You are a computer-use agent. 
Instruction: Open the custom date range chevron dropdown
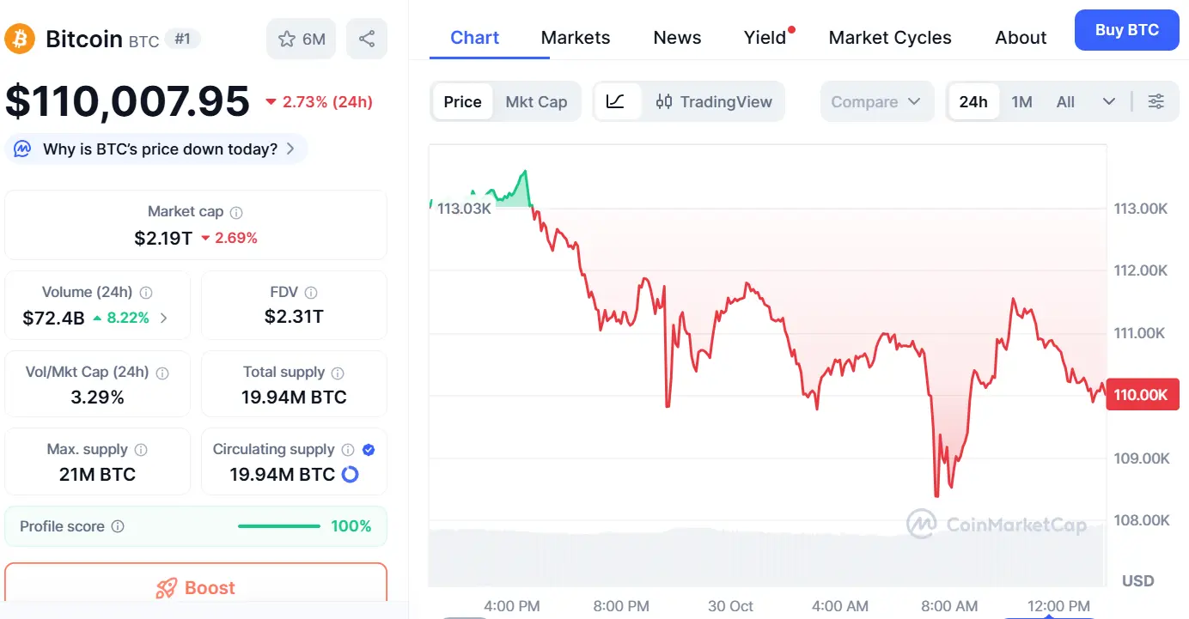coord(1108,101)
